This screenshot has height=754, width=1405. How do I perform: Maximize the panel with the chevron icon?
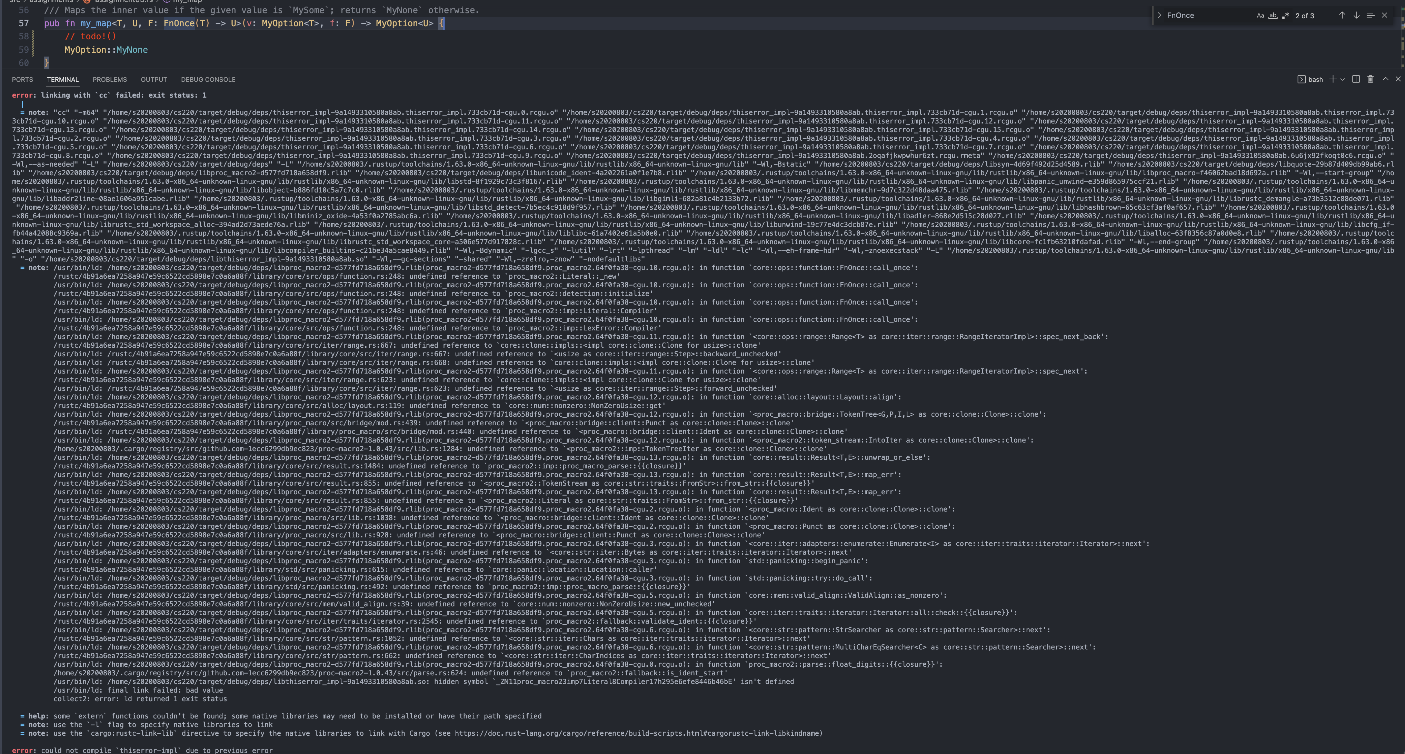point(1385,79)
